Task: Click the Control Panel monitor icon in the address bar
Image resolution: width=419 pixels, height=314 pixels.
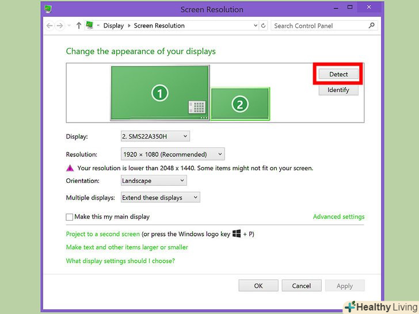Action: pos(90,25)
